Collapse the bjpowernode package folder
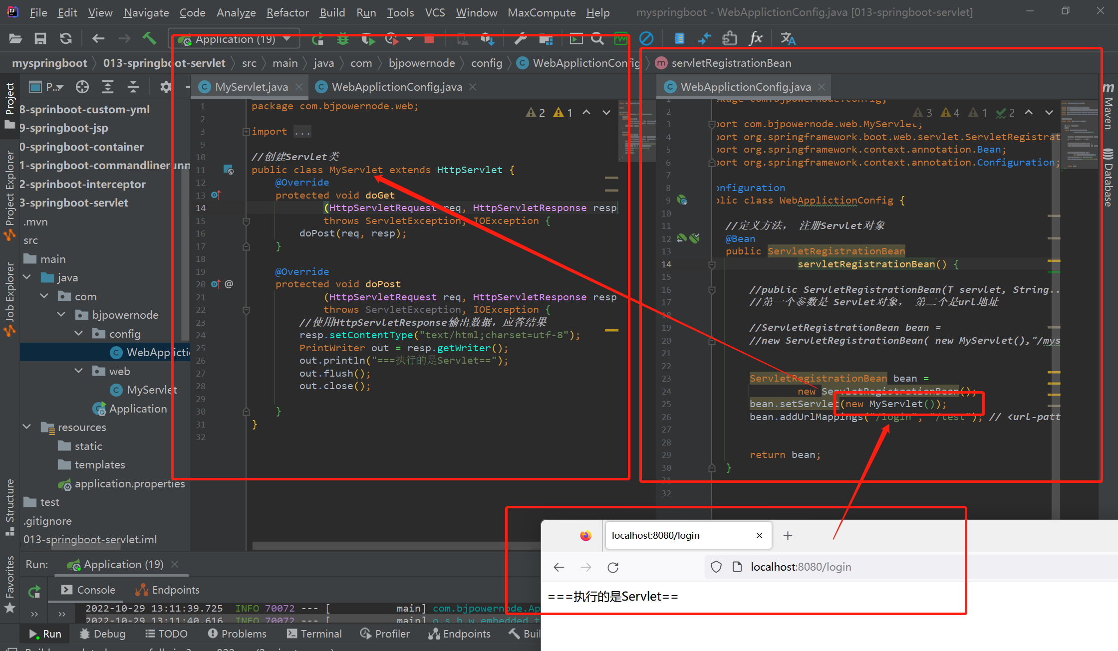This screenshot has height=651, width=1118. [61, 315]
